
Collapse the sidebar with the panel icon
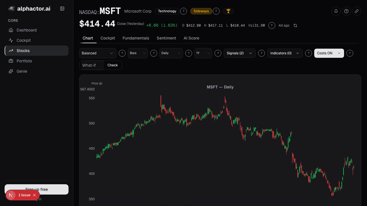(62, 9)
